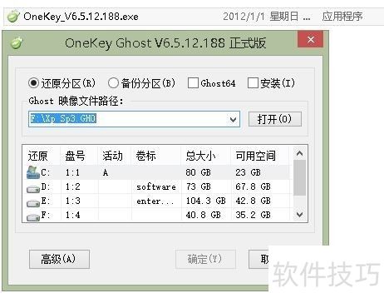This screenshot has height=303, width=384.
Task: Click the 高级(A) button
Action: [59, 259]
